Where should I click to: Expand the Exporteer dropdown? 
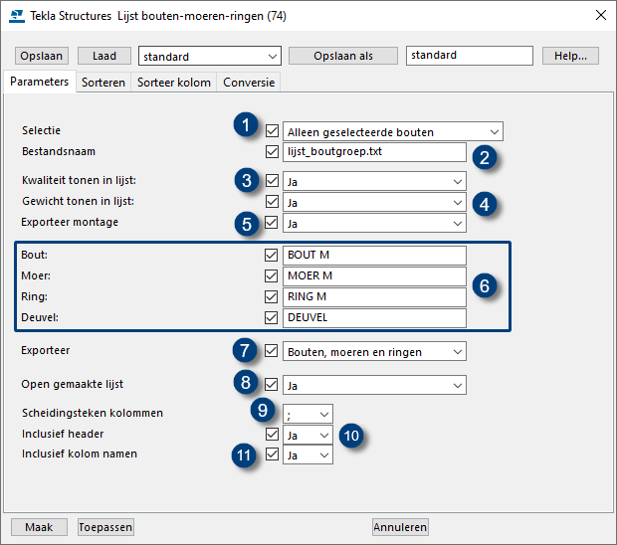tap(374, 351)
